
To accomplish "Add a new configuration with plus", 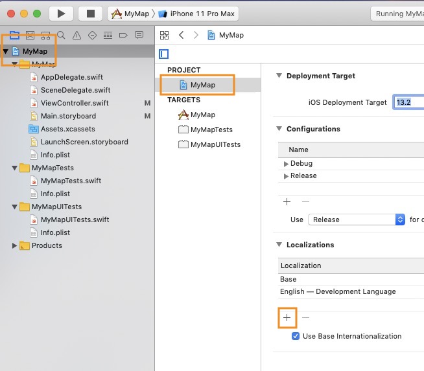I will pyautogui.click(x=287, y=202).
